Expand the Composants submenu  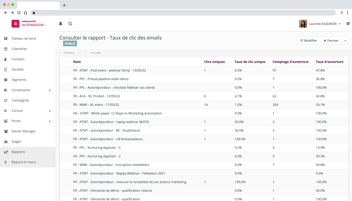coord(50,90)
